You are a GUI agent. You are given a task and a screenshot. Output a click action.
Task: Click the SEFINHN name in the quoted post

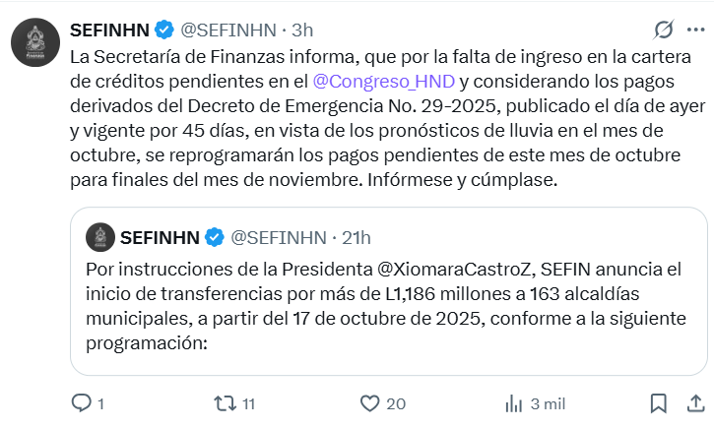coord(160,237)
